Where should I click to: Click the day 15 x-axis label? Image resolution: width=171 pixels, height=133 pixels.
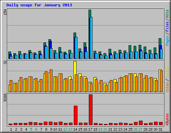tap(80, 129)
